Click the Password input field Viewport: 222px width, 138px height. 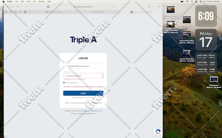tap(83, 76)
